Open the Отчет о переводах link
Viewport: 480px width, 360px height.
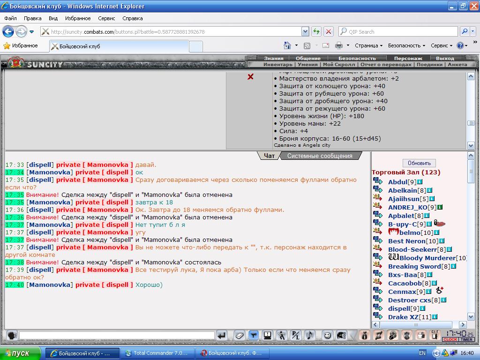pyautogui.click(x=386, y=64)
